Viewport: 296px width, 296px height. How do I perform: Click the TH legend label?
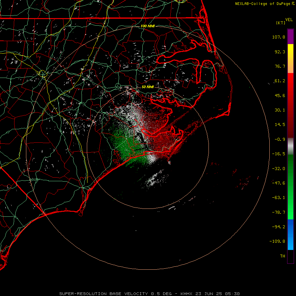click(x=283, y=256)
